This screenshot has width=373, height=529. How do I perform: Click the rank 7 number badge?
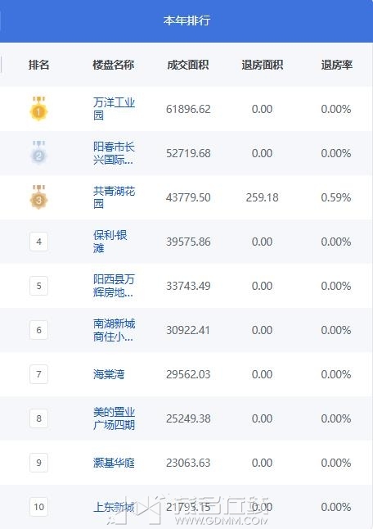coord(38,374)
